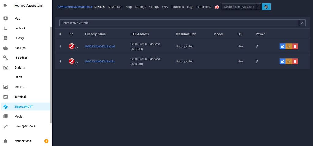The image size is (313, 146).
Task: Sort by Friendly name column header
Action: coord(95,34)
